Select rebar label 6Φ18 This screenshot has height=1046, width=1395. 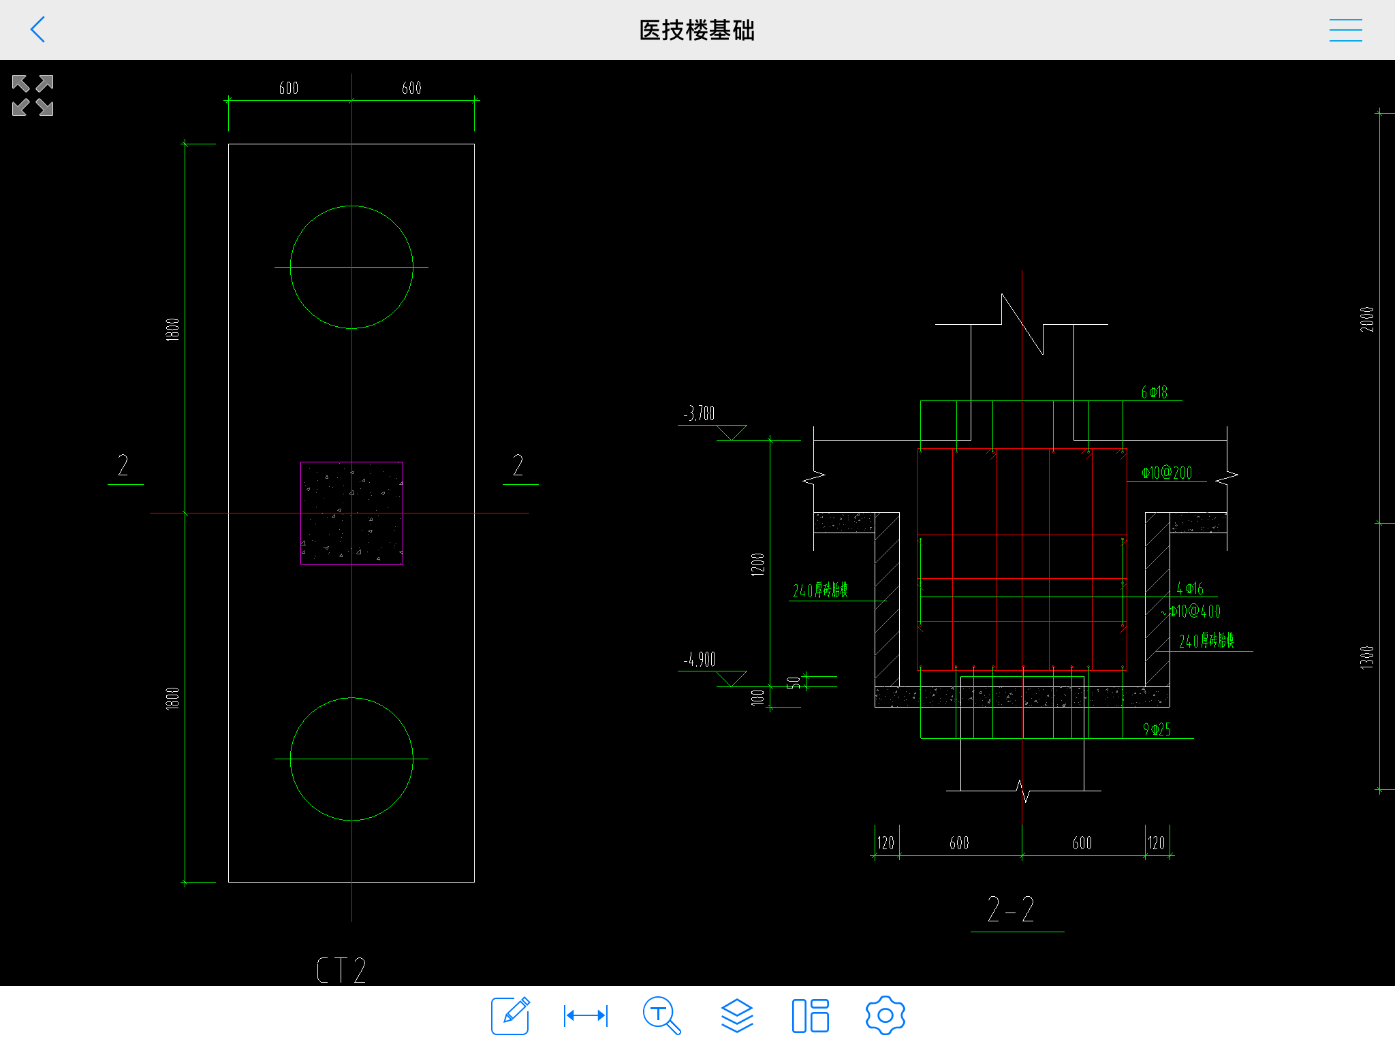pyautogui.click(x=1155, y=392)
